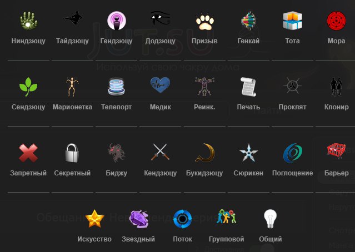This screenshot has height=252, width=355.
Task: Click the Медик blue heart icon
Action: pos(161,85)
